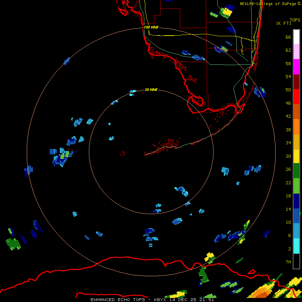Click the legend value 66

[x=288, y=37]
